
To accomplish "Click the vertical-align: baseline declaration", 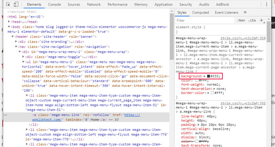I will coord(205,129).
